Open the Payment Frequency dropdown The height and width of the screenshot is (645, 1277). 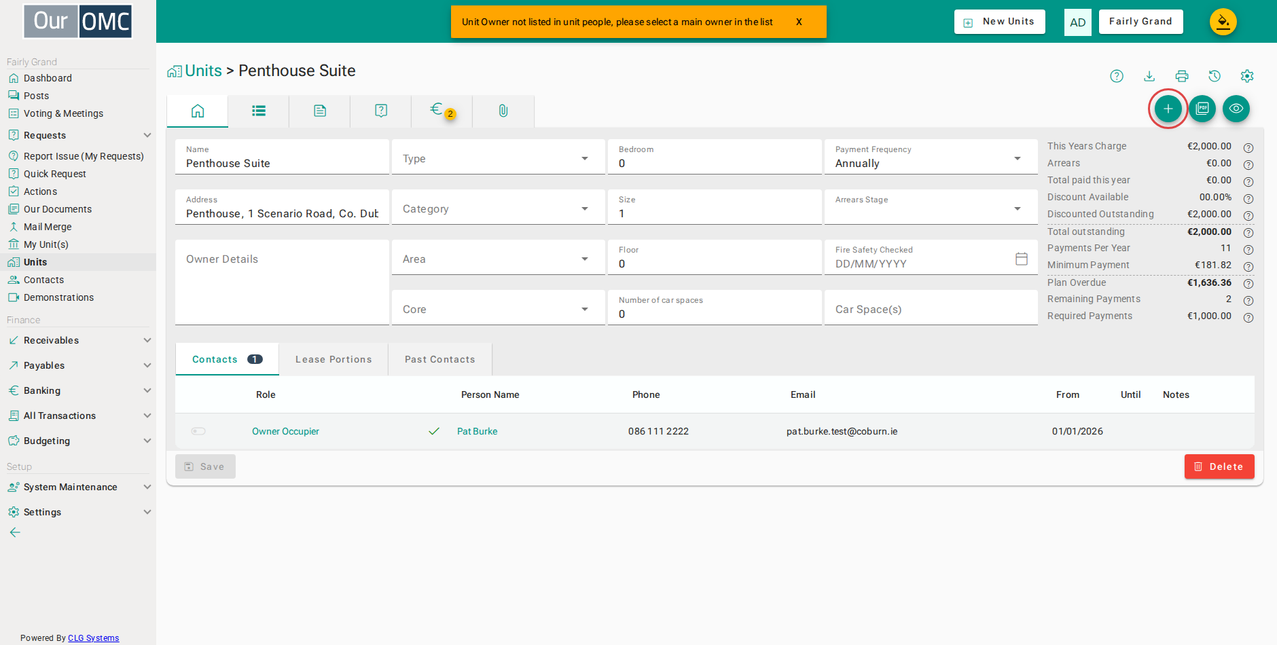pyautogui.click(x=931, y=157)
